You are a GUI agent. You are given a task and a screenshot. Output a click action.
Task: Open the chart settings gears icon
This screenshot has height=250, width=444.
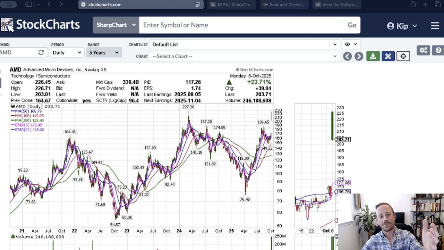tap(423, 50)
